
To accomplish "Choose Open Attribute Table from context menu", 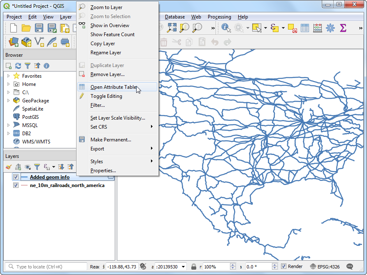I will pyautogui.click(x=114, y=87).
